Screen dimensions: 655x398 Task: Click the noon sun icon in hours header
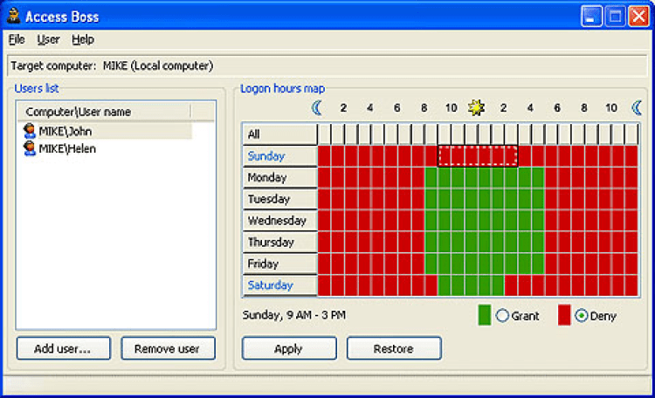[x=476, y=107]
